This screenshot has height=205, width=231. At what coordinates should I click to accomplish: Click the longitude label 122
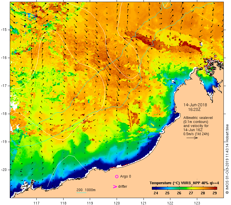point(170,203)
